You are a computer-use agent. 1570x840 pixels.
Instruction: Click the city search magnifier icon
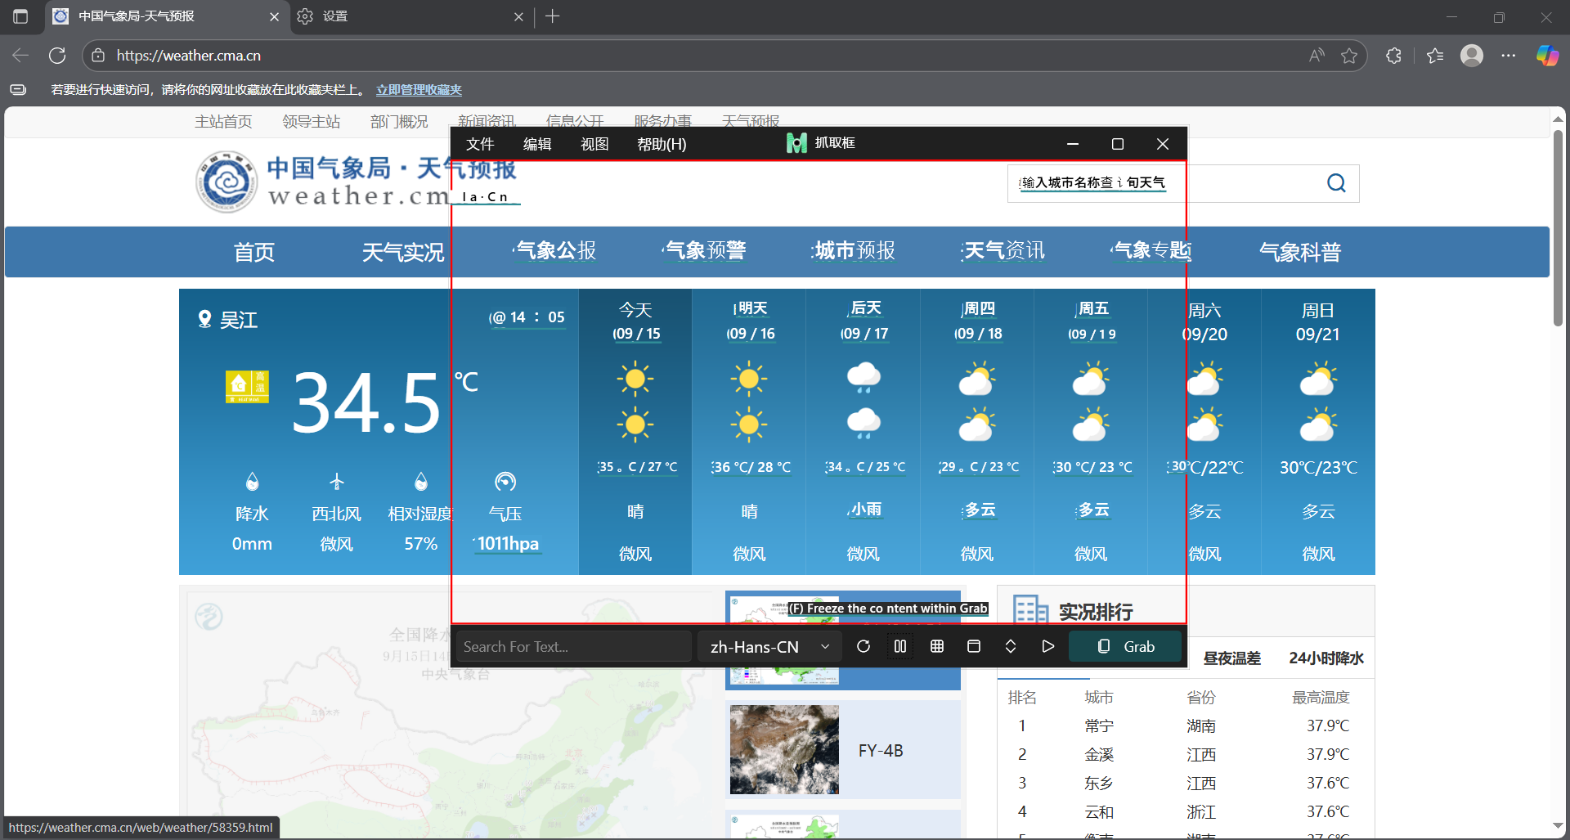point(1336,183)
